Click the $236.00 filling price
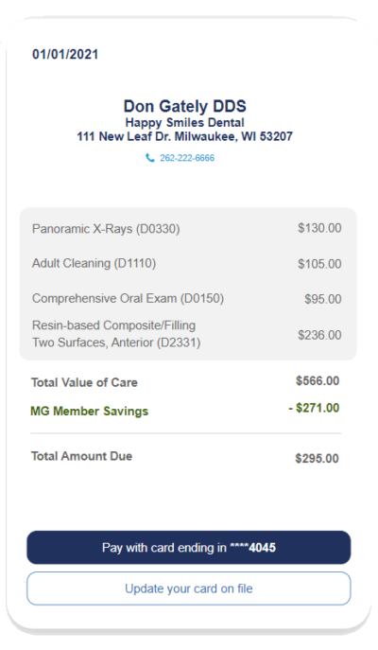This screenshot has width=378, height=650. pos(319,335)
